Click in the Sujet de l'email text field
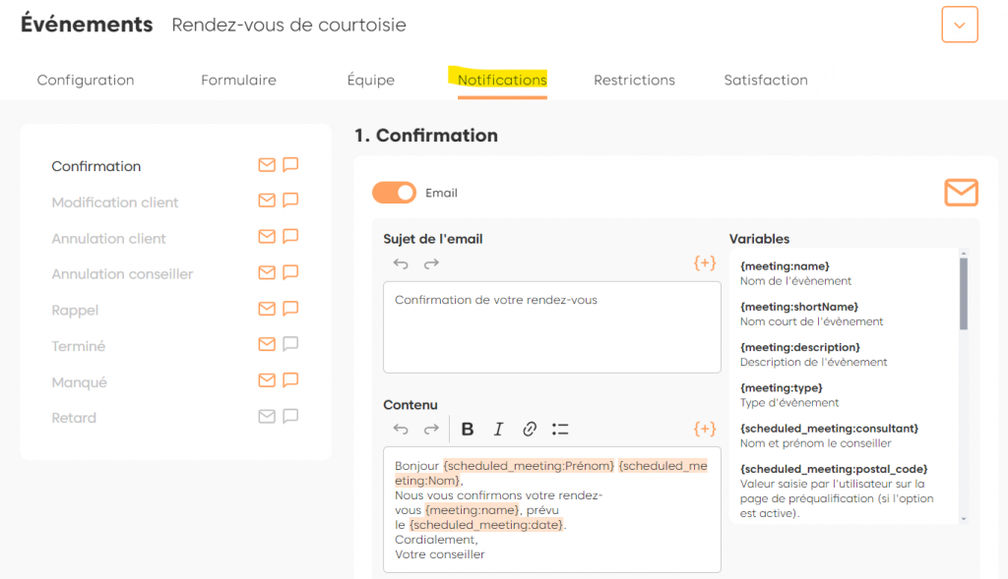The image size is (1008, 579). (x=551, y=327)
